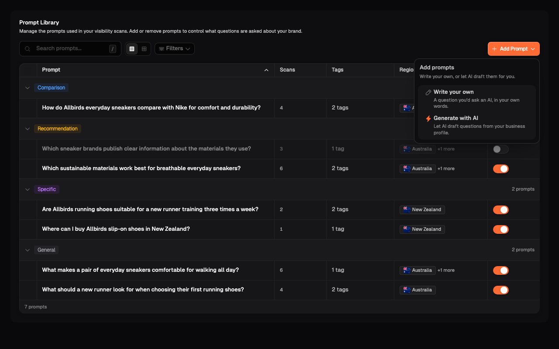Focus the Search prompts input field
Image resolution: width=559 pixels, height=349 pixels.
pos(70,49)
